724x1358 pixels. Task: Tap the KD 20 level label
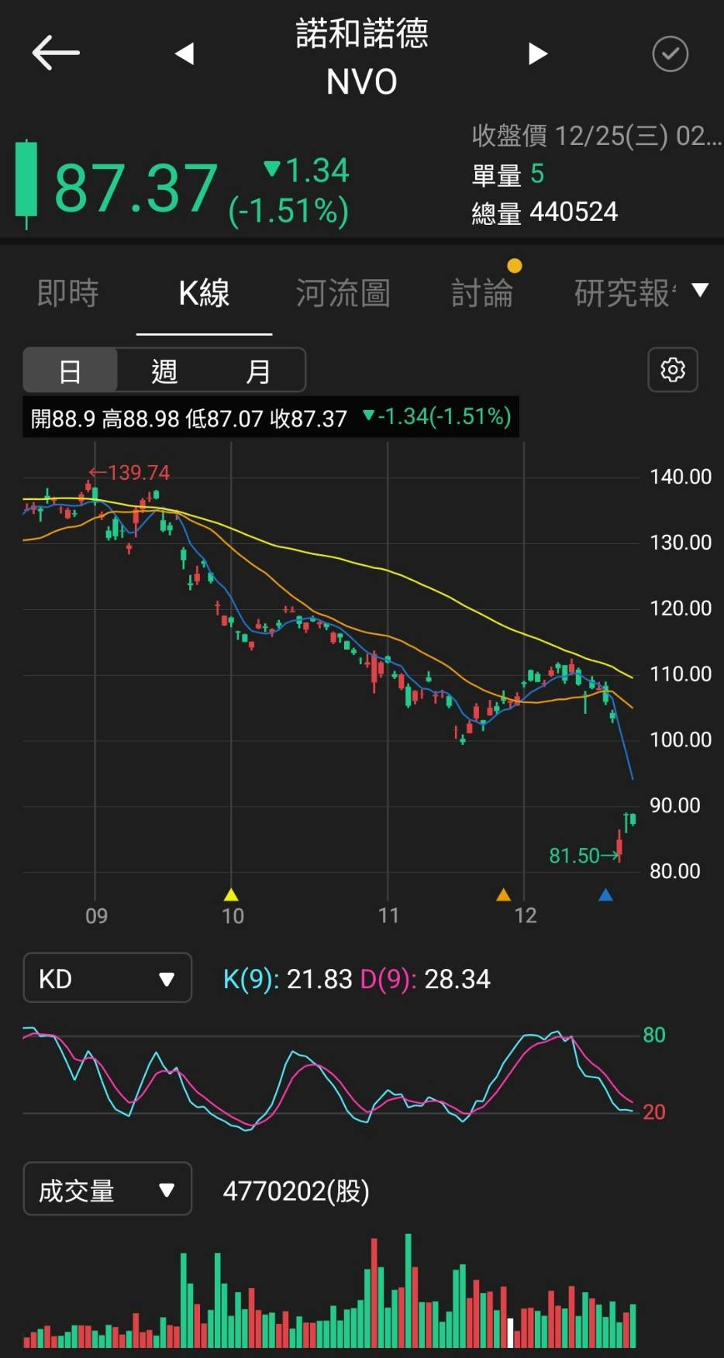pos(654,1112)
